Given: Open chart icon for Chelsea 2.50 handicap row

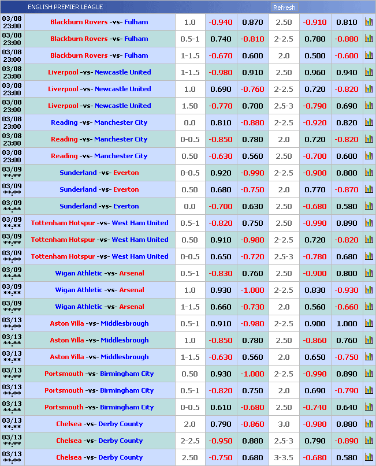Looking at the screenshot, I should coord(369,457).
